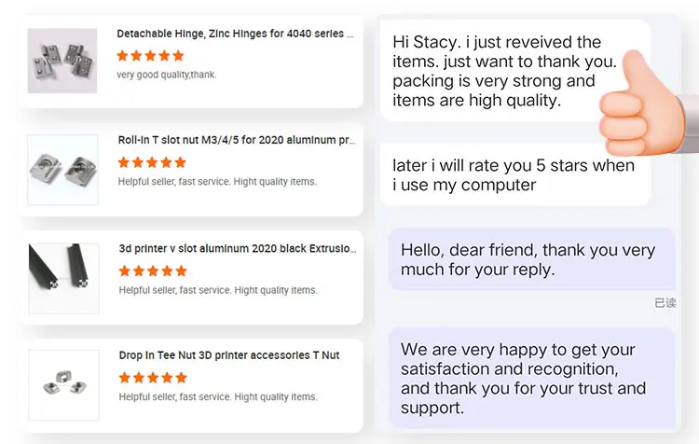Image resolution: width=699 pixels, height=444 pixels.
Task: Open the Detachable Hinge, Zinc Hinges title
Action: point(235,34)
